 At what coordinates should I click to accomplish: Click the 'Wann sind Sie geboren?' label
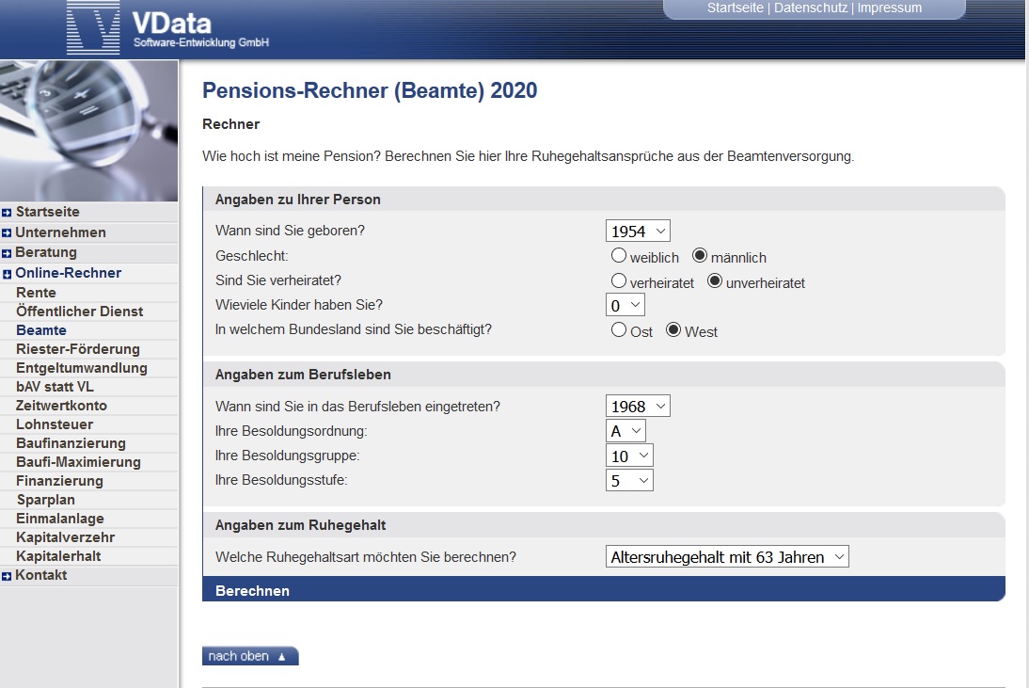coord(290,231)
